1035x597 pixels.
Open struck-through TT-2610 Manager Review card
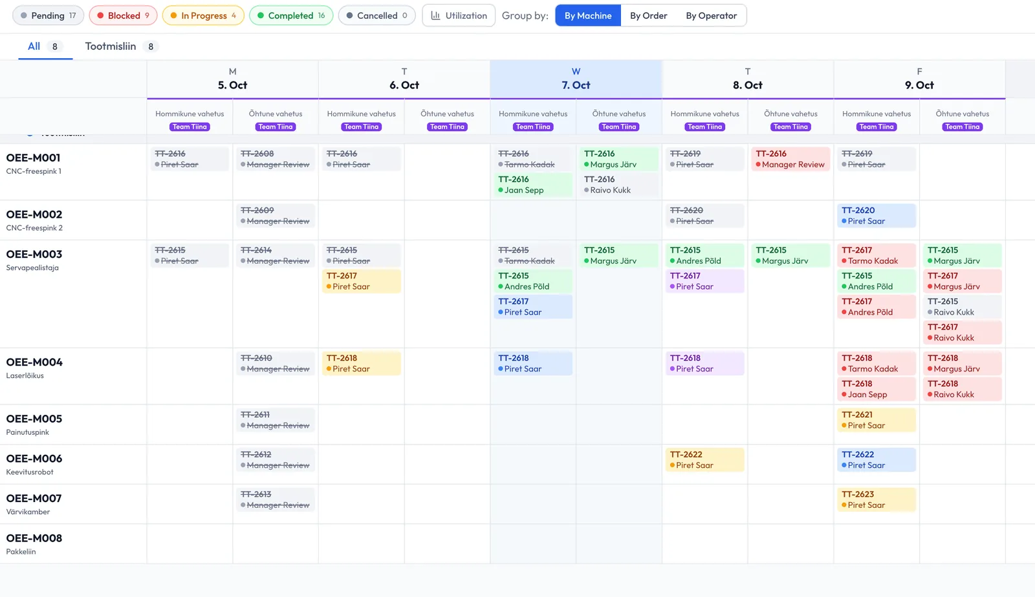(x=276, y=363)
